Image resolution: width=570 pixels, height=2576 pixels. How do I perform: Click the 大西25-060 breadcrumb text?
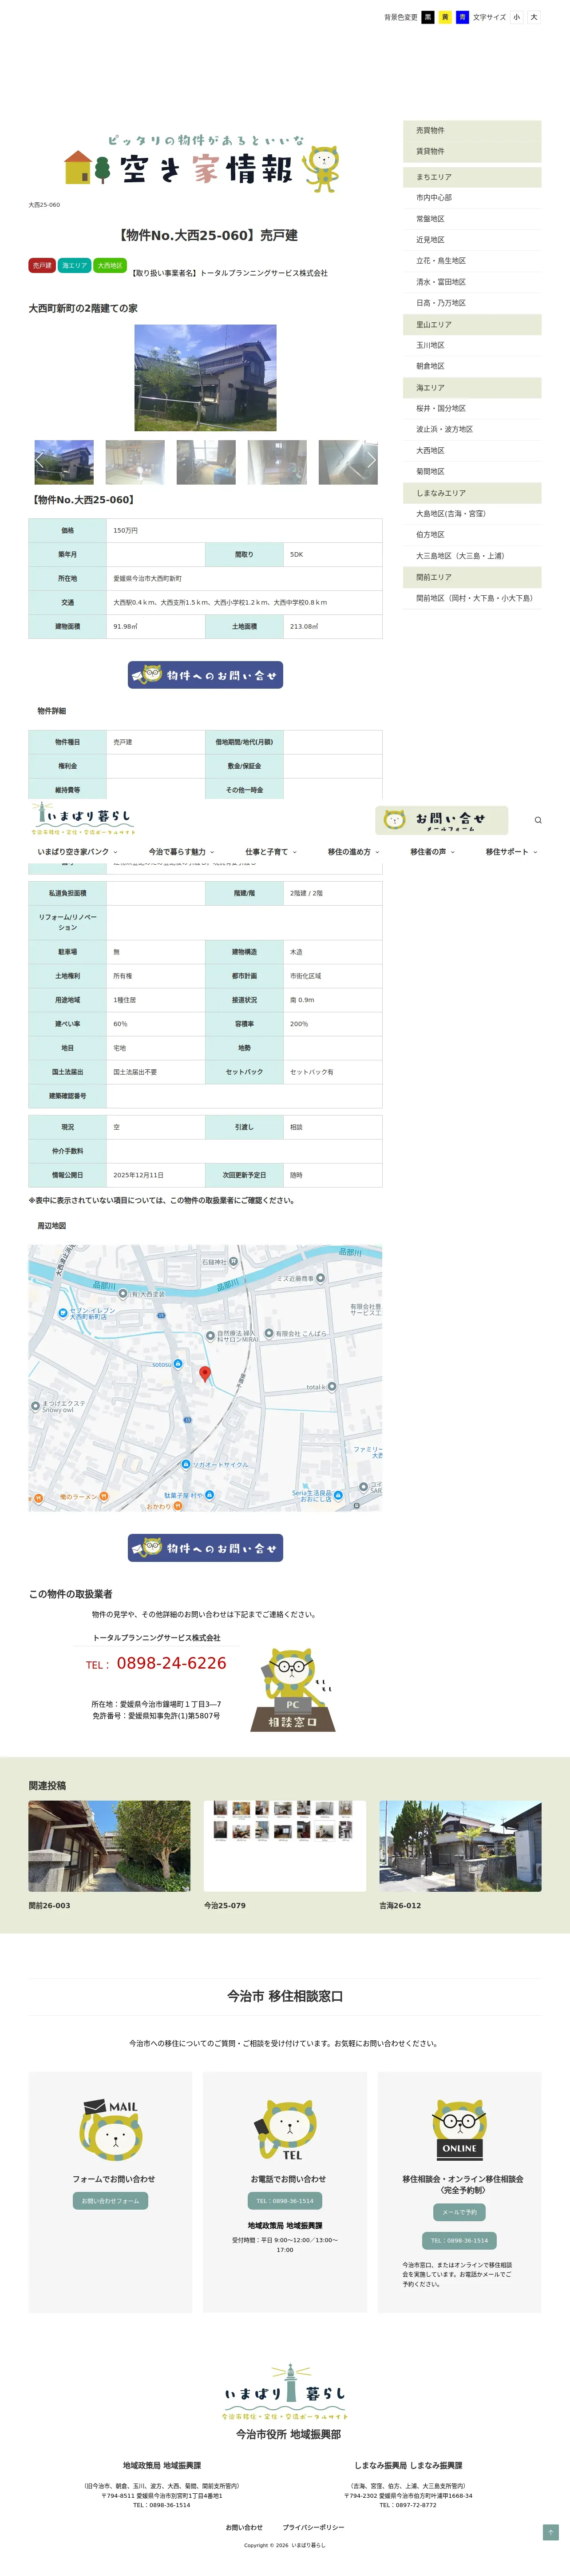coord(44,205)
